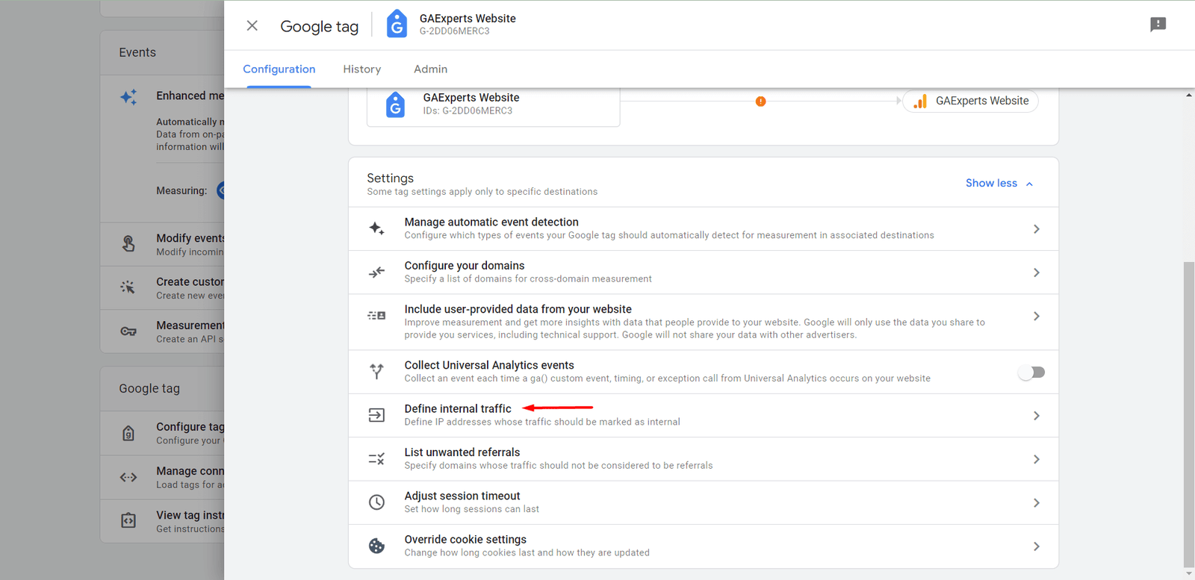
Task: Open Override cookie settings
Action: [x=704, y=546]
